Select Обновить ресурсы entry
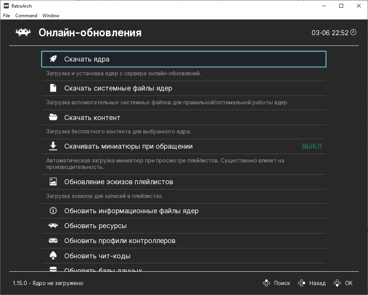Screen dimensions: 368x295 184,226
